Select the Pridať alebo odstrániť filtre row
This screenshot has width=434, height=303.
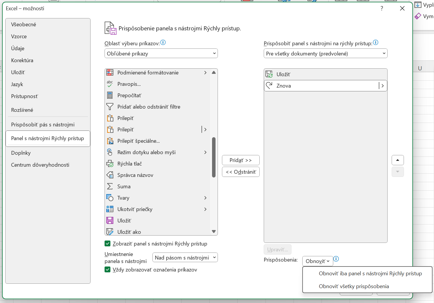click(157, 107)
